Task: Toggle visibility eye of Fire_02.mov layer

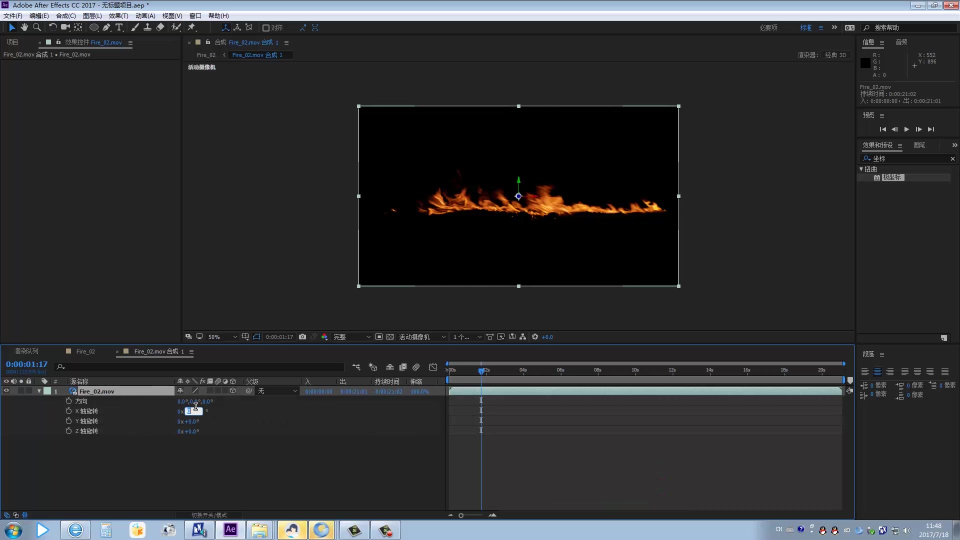Action: (x=6, y=391)
